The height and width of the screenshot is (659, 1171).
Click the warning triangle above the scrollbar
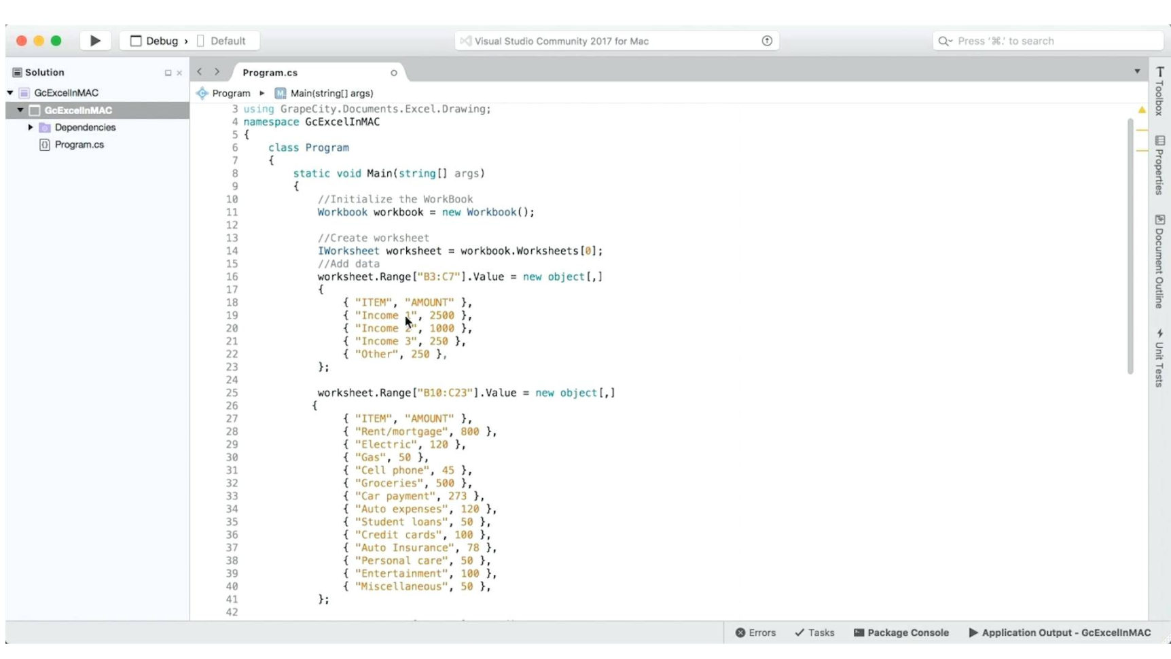[1142, 110]
